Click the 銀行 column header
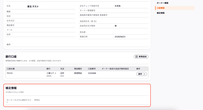The image size is (203, 110). tap(48, 69)
